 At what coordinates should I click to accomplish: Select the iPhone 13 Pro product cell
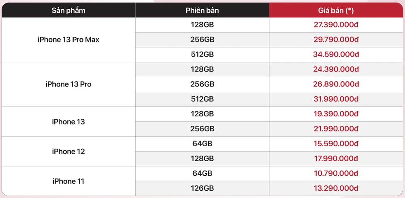(68, 84)
